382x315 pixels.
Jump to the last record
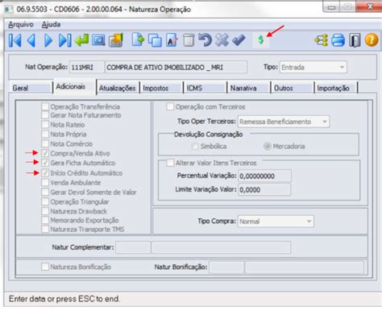[x=65, y=40]
